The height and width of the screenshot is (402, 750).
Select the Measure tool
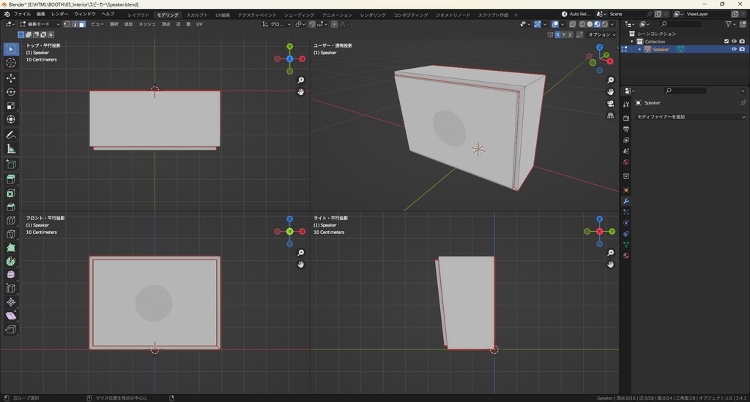[x=11, y=149]
